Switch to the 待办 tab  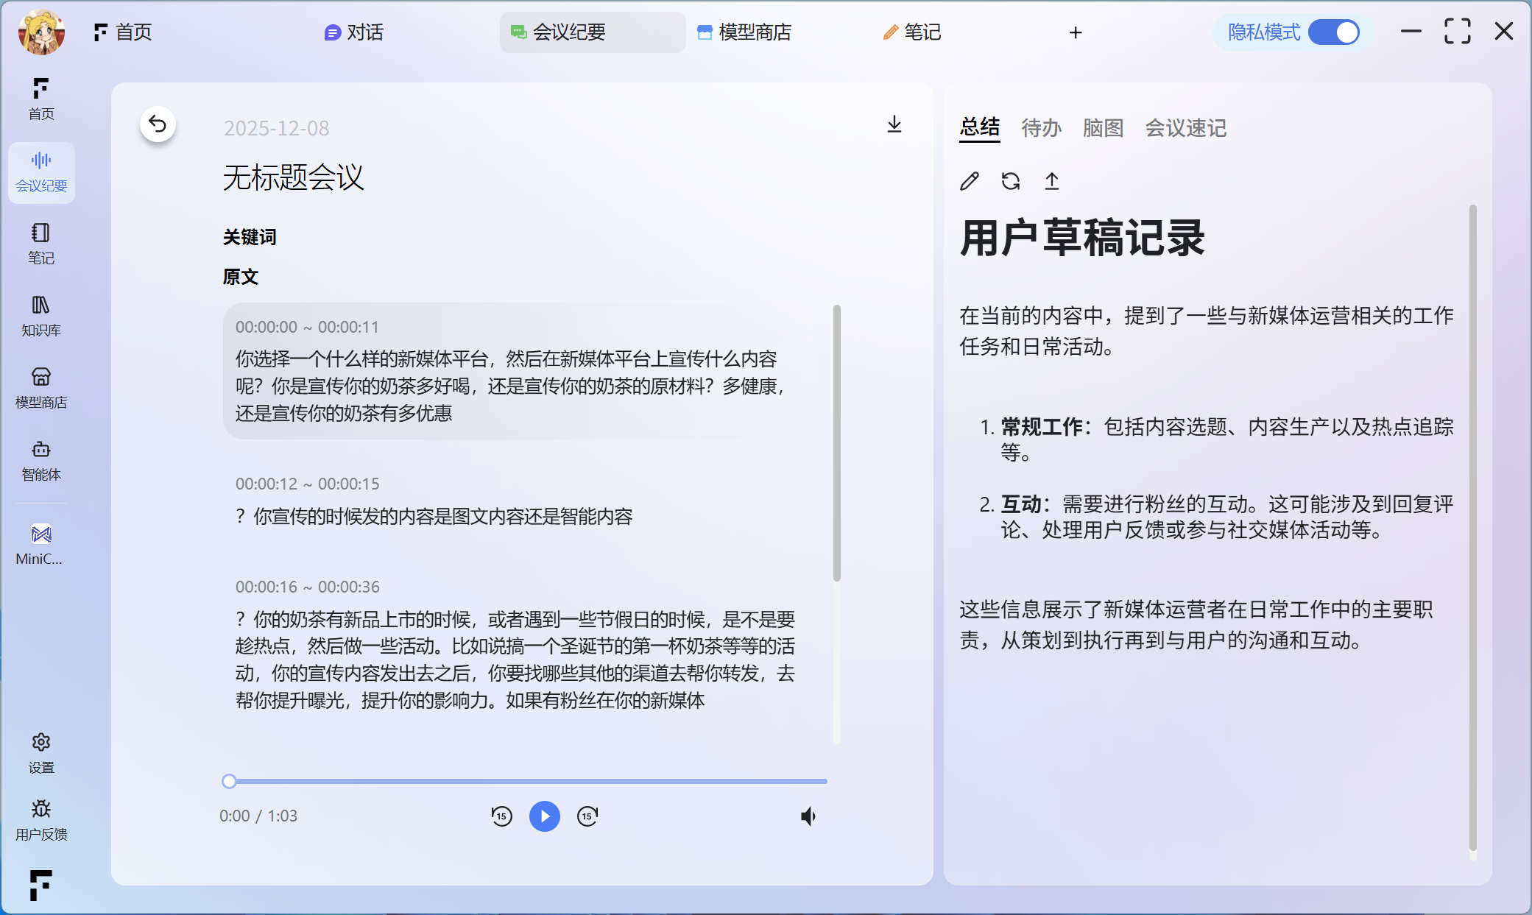(1041, 128)
